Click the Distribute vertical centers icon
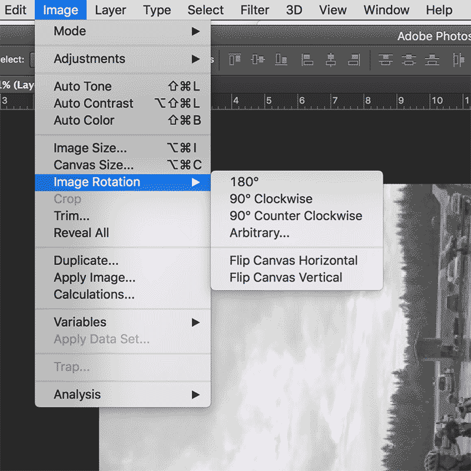The height and width of the screenshot is (471, 471). point(409,59)
